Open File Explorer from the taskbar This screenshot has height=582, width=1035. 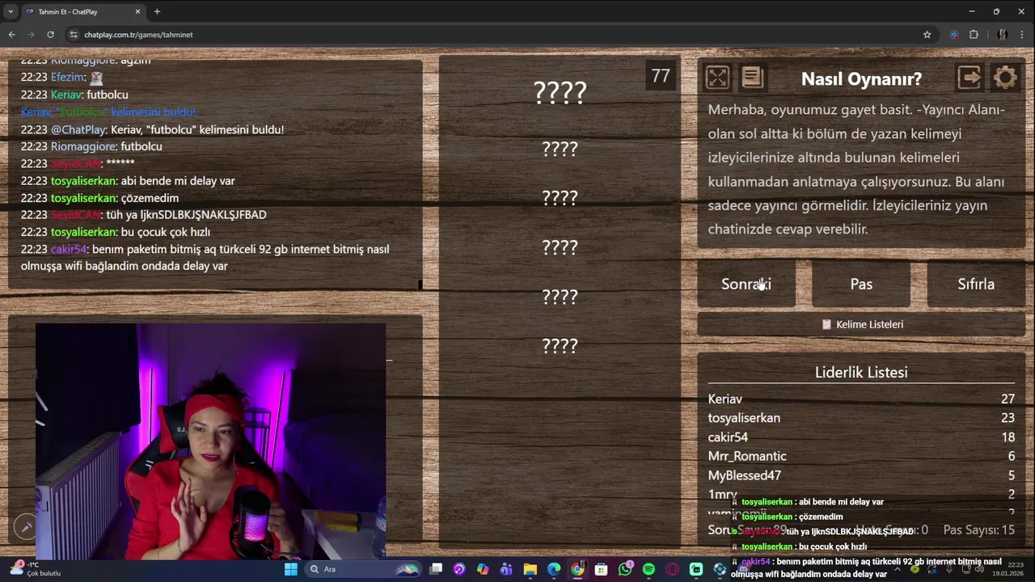pos(530,569)
